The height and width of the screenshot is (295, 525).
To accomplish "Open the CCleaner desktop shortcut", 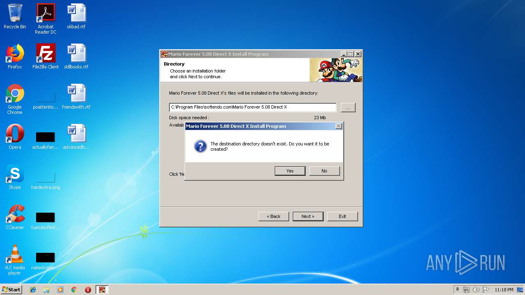I will 15,217.
